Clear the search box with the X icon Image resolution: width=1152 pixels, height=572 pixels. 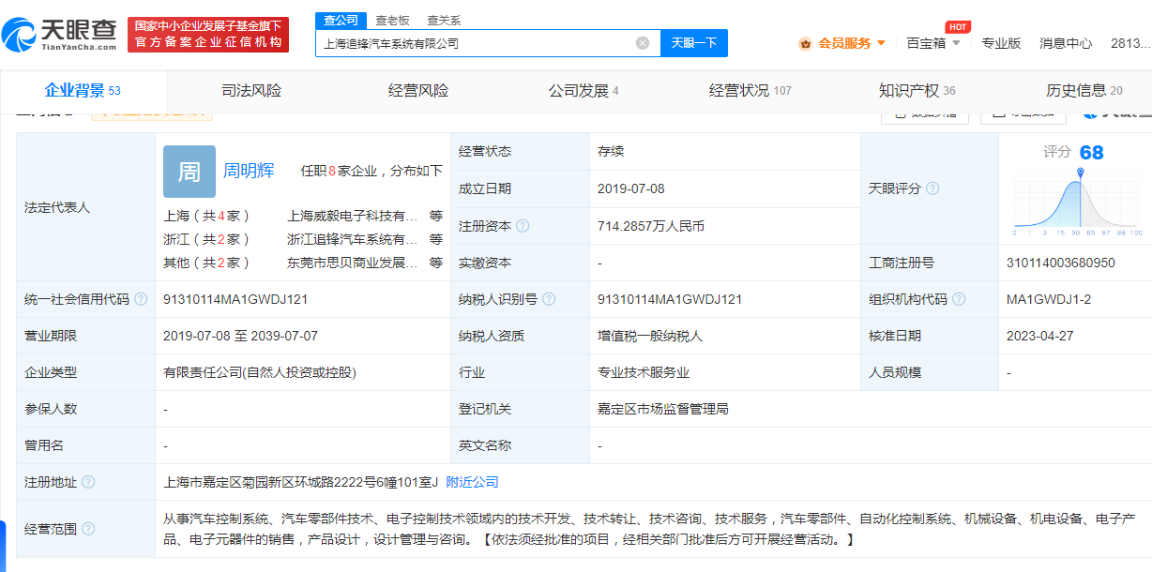(x=643, y=43)
